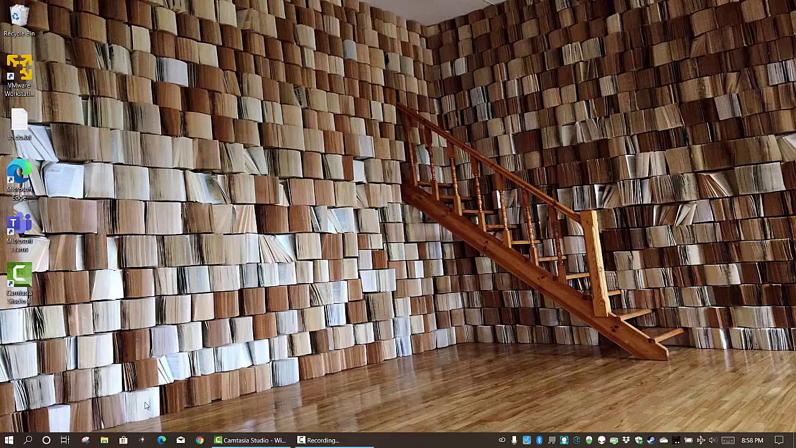Screen dimensions: 796x448
Task: Open the volume speaker control
Action: (x=713, y=440)
